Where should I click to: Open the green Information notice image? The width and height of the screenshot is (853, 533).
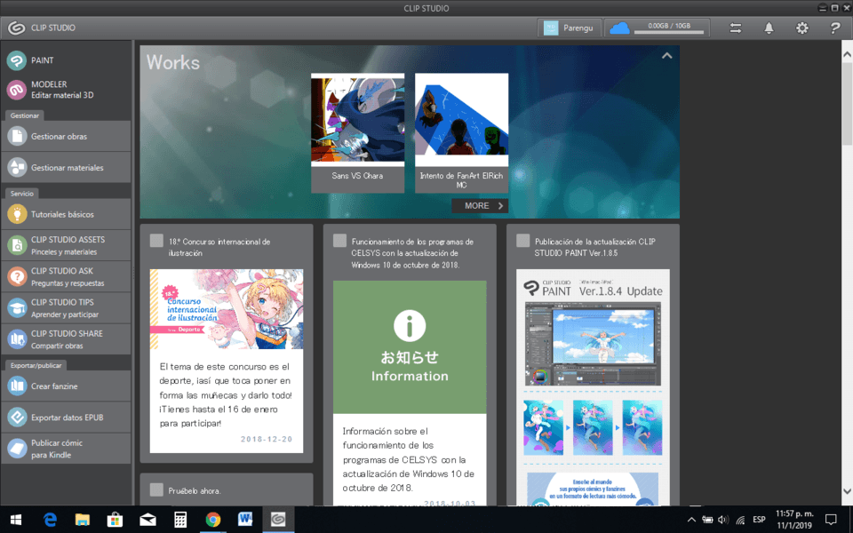(x=410, y=347)
